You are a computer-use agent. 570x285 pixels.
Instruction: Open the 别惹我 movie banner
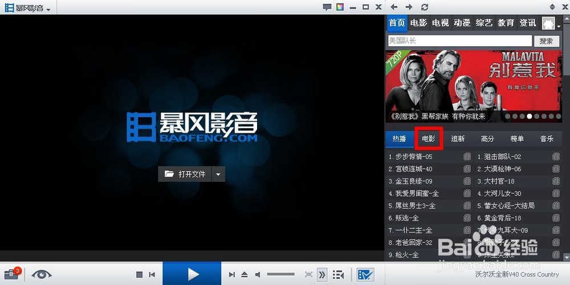coord(473,86)
